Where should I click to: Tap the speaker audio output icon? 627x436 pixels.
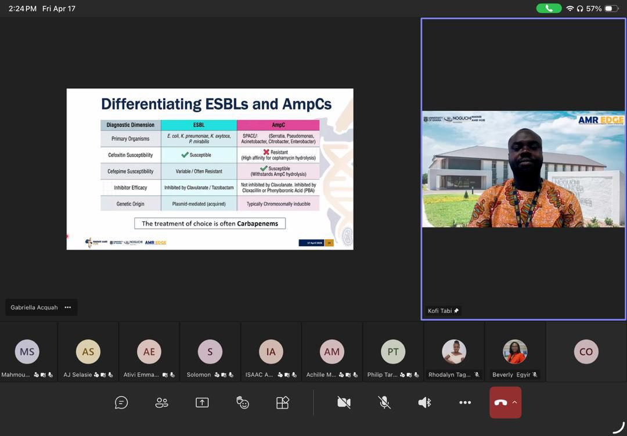pyautogui.click(x=424, y=402)
